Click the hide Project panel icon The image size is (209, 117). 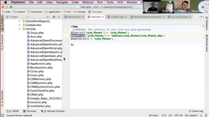(x=59, y=17)
